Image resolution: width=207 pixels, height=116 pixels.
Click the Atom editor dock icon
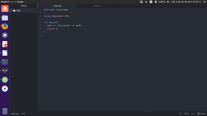pyautogui.click(x=5, y=80)
